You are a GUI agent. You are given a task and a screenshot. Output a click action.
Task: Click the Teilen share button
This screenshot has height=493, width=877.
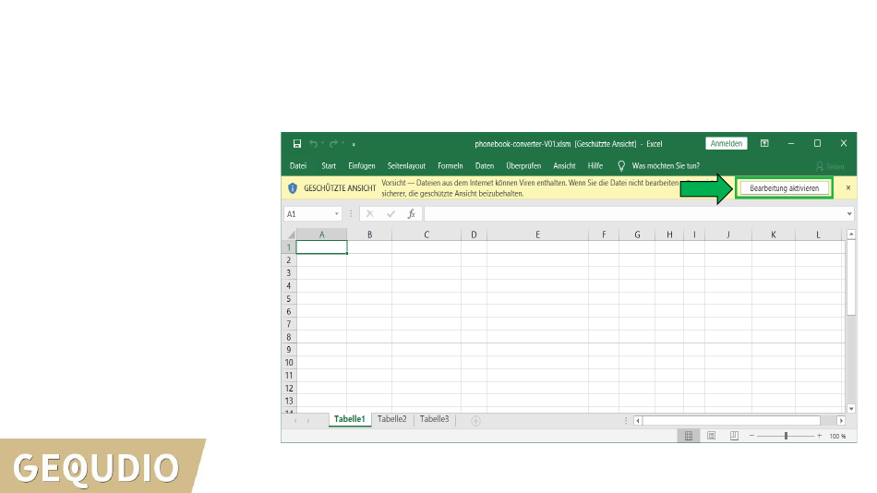pos(830,167)
